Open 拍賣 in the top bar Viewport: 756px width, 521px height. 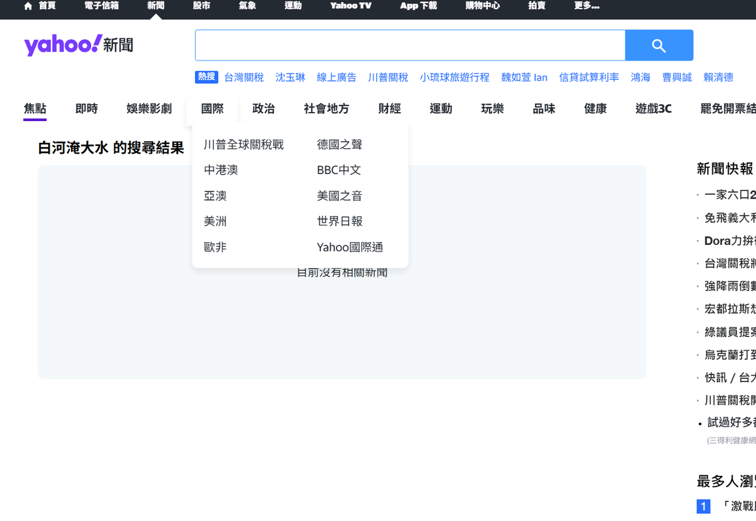[x=537, y=6]
